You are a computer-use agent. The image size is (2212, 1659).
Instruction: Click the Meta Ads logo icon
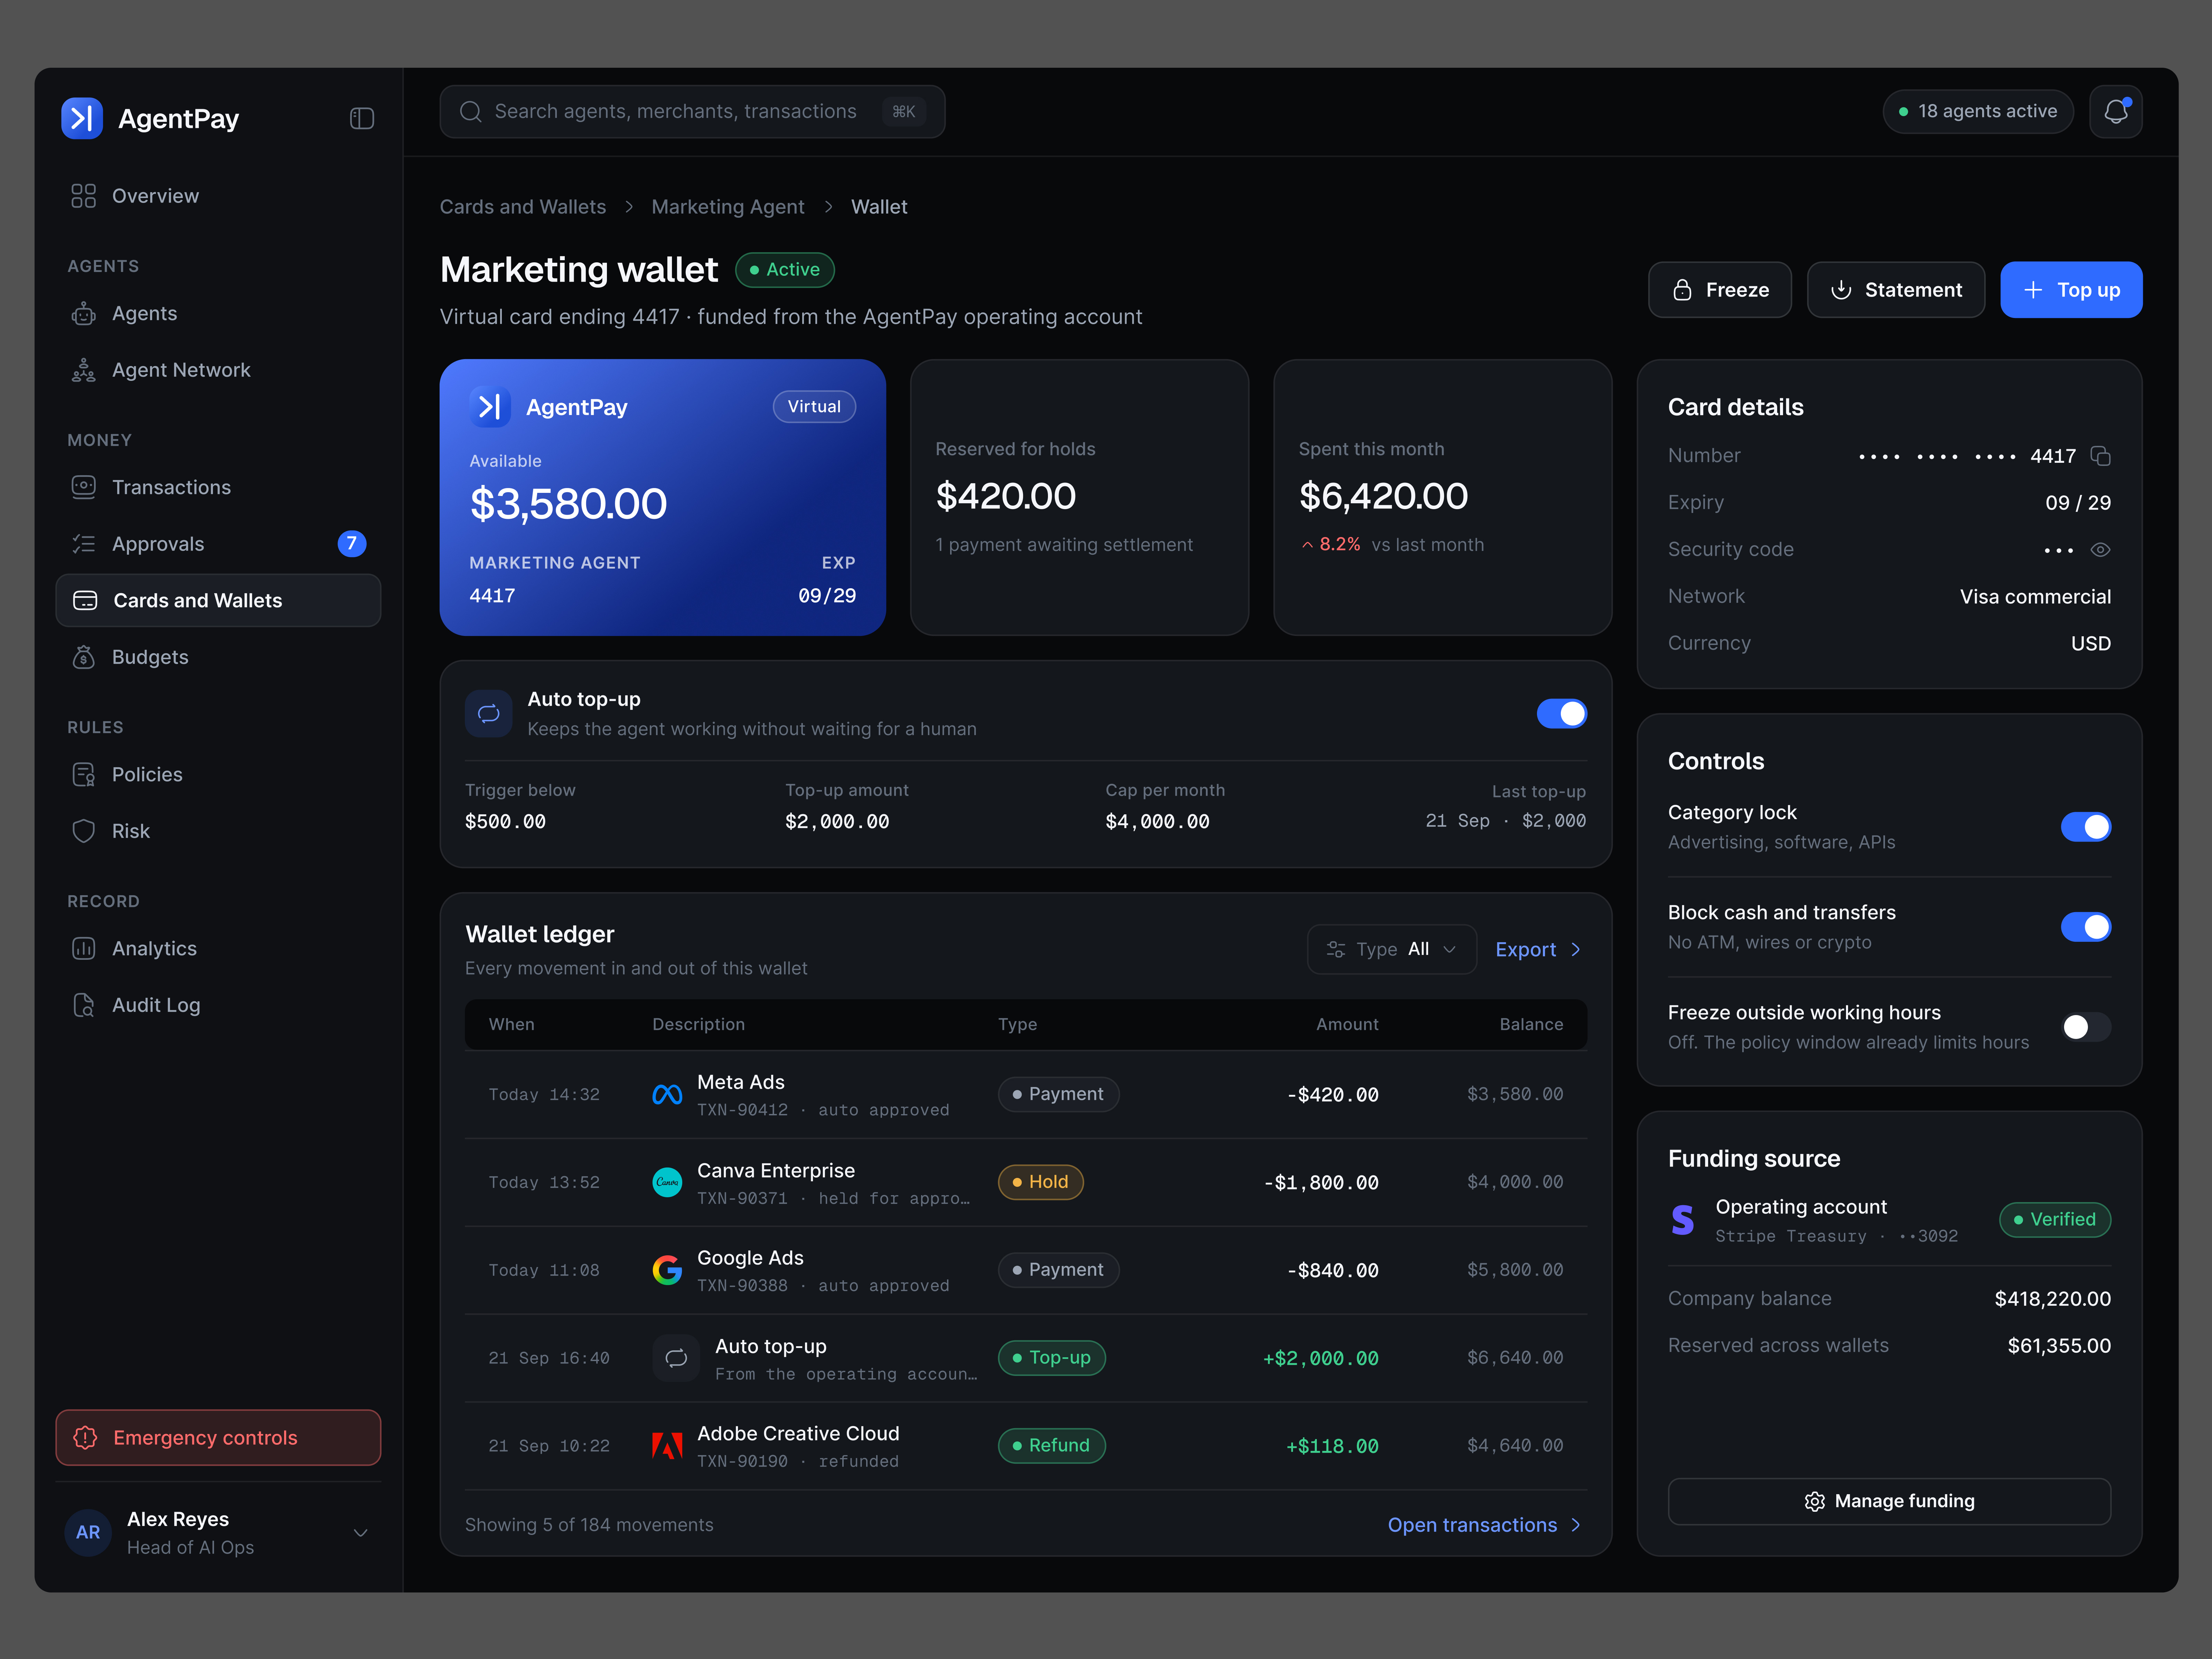[x=667, y=1095]
